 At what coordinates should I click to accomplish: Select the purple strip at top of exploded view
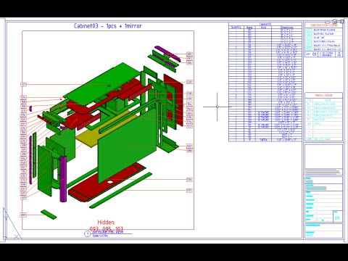167,54
